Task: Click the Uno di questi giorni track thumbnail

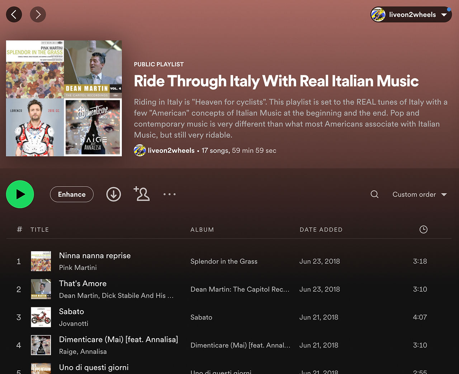Action: 41,369
